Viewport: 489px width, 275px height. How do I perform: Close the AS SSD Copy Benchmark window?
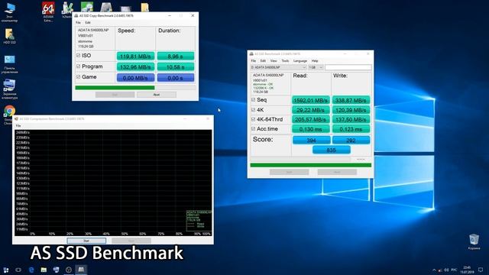(193, 15)
